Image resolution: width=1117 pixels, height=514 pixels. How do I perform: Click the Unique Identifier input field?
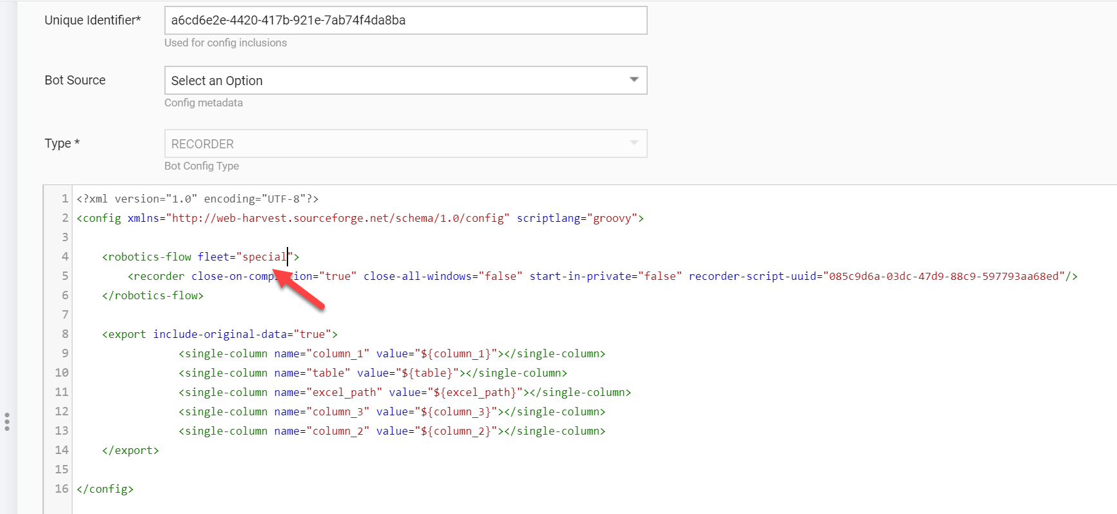[405, 20]
